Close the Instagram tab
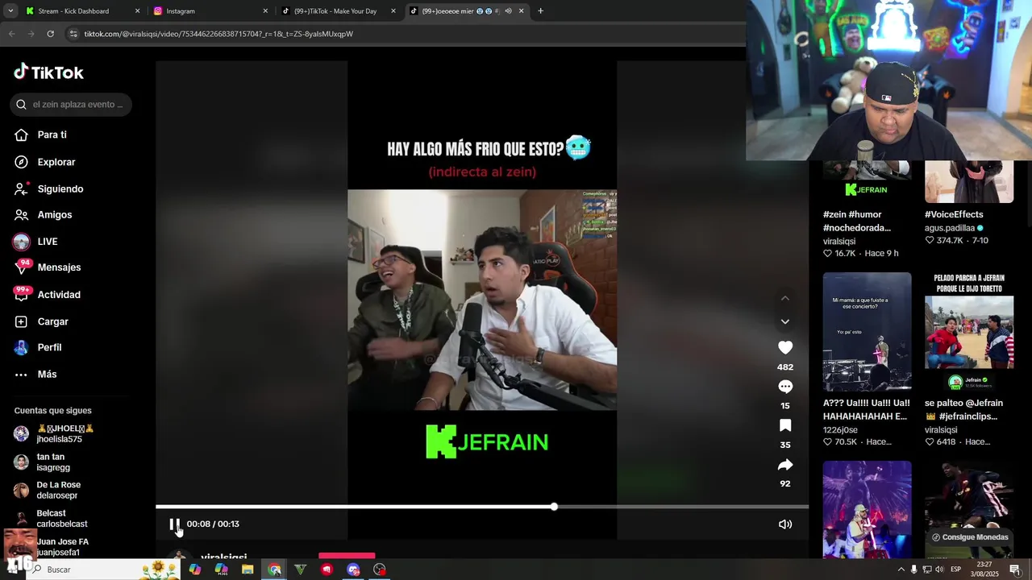Image resolution: width=1032 pixels, height=580 pixels. (265, 11)
